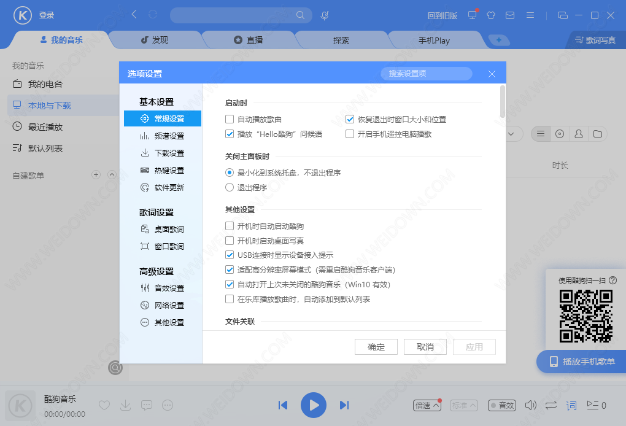Open the mail messages icon
626x426 pixels.
click(x=510, y=15)
